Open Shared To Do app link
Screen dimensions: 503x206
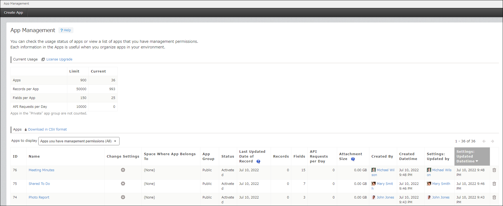tap(39, 184)
